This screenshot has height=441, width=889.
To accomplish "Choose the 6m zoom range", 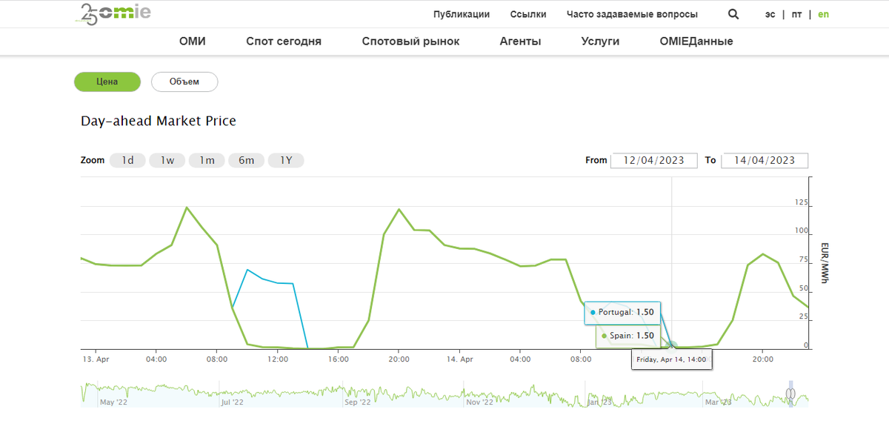I will 246,160.
